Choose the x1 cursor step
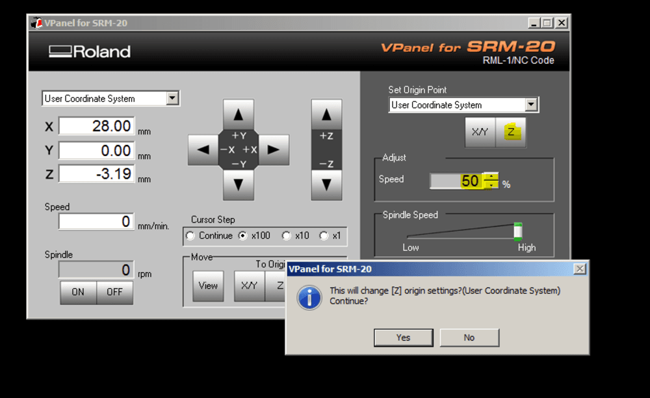Screen dimensions: 650x398 point(324,236)
